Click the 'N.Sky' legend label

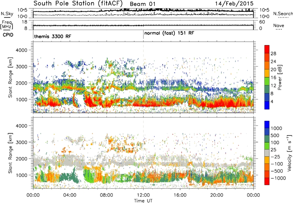click(x=7, y=14)
